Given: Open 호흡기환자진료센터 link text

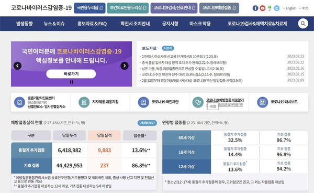Looking at the screenshot, I should coord(41,98).
